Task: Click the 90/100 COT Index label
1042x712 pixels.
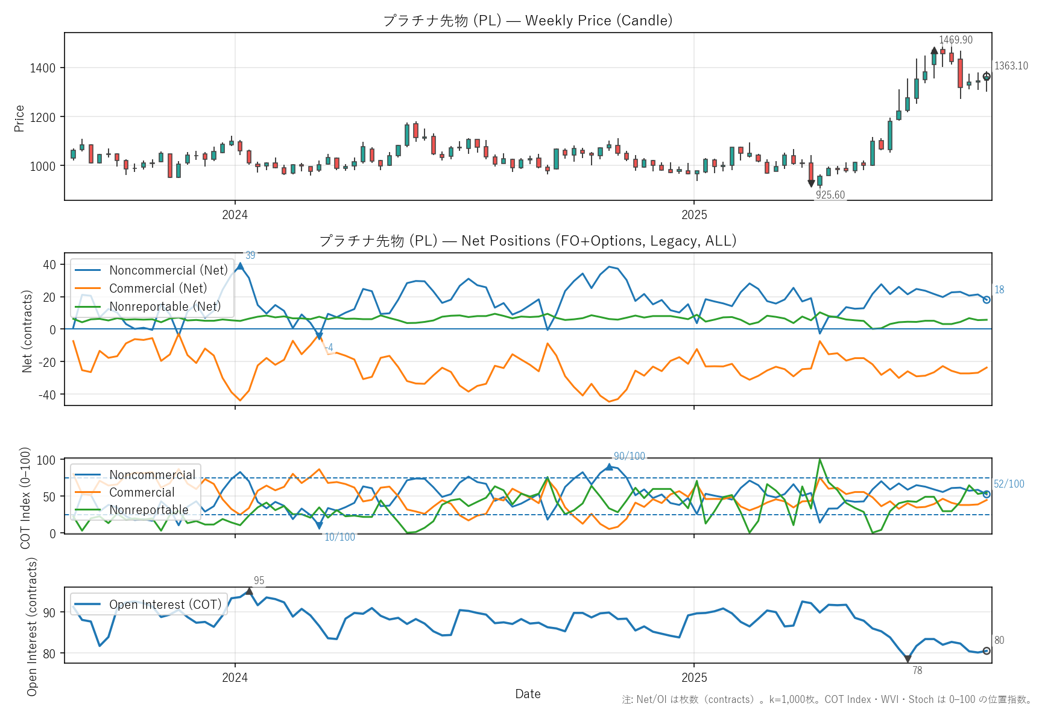Action: pos(630,456)
